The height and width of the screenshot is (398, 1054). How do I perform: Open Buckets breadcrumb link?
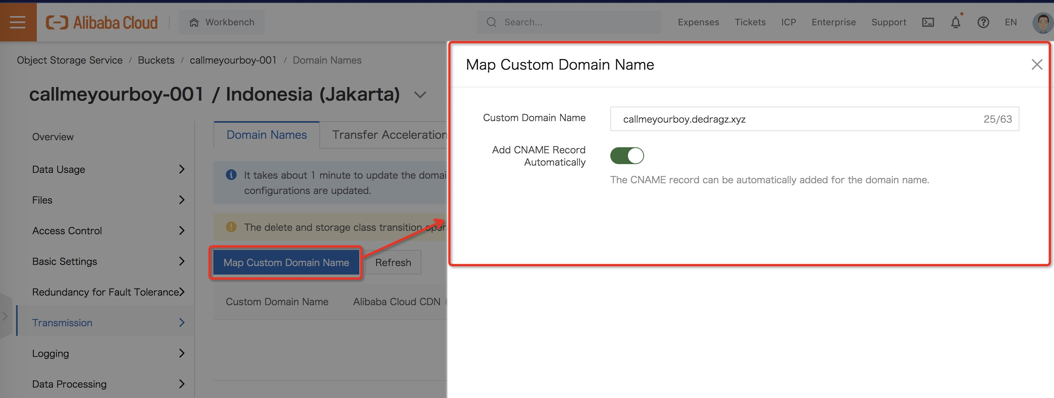coord(156,60)
